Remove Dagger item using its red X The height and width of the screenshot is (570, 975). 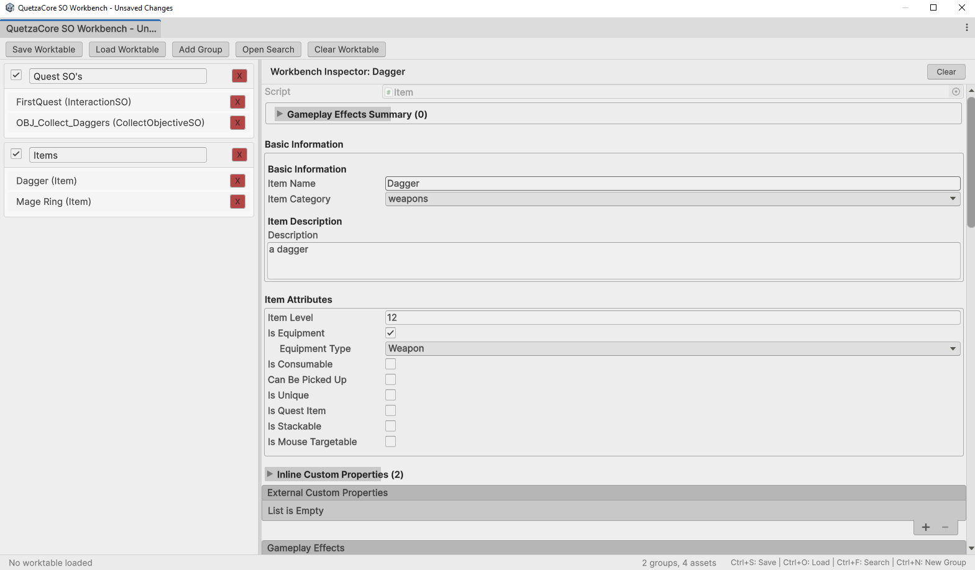(x=237, y=181)
